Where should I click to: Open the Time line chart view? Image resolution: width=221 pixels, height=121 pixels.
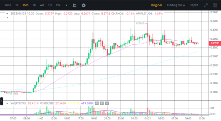click(8, 5)
